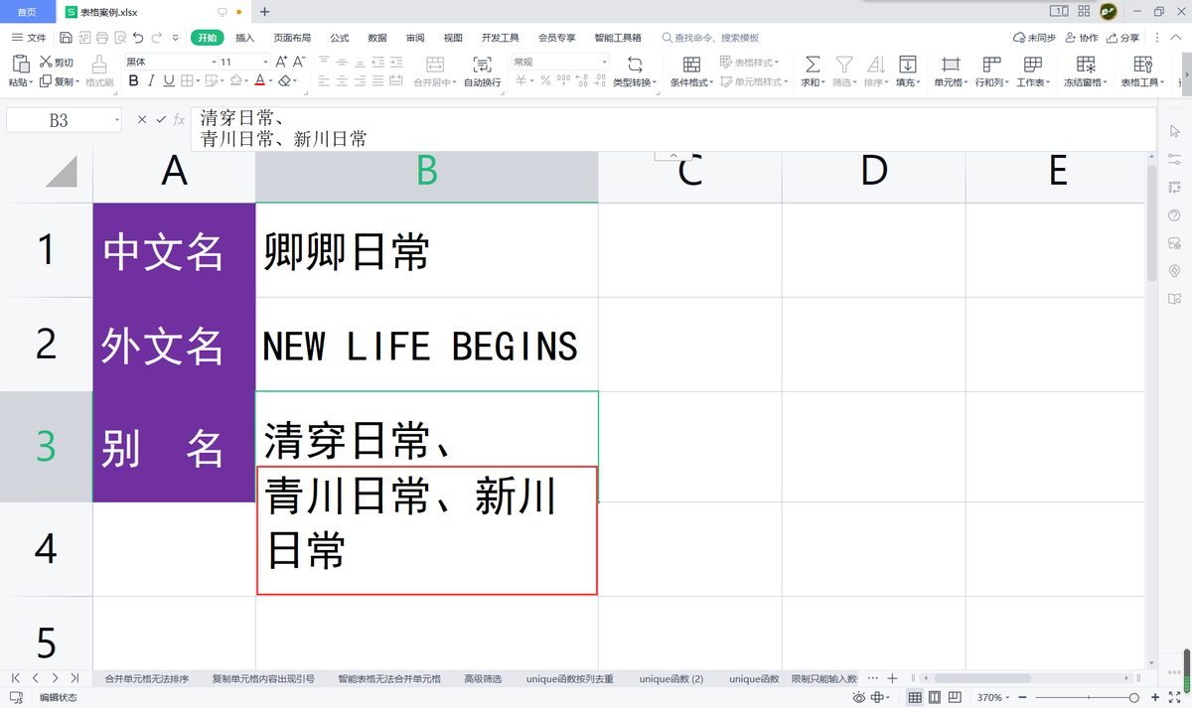Open the 文件 (File) menu
The image size is (1192, 708).
29,38
